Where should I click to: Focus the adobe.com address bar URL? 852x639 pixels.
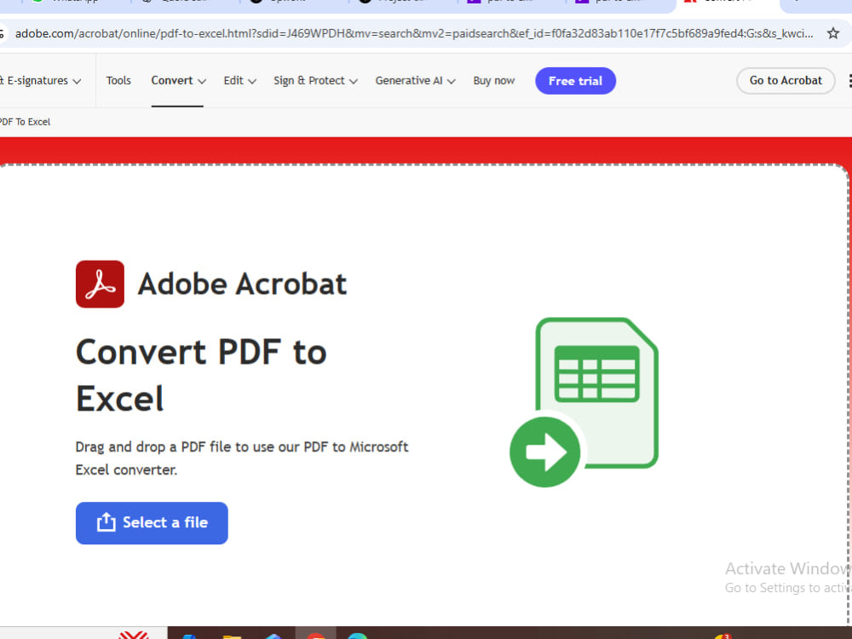(414, 34)
